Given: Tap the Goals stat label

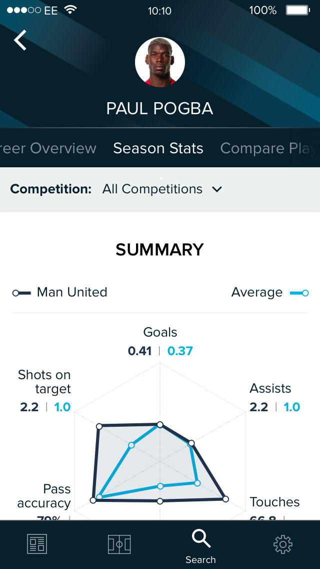Looking at the screenshot, I should click(160, 332).
